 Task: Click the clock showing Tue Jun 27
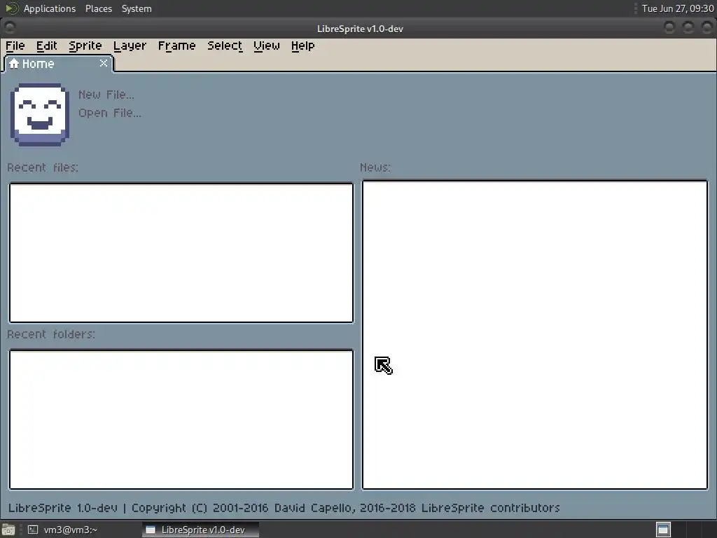coord(678,8)
